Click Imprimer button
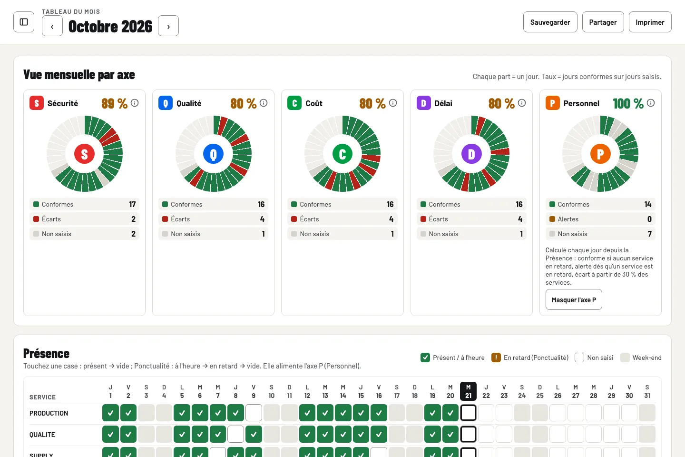685x457 pixels. pos(650,22)
